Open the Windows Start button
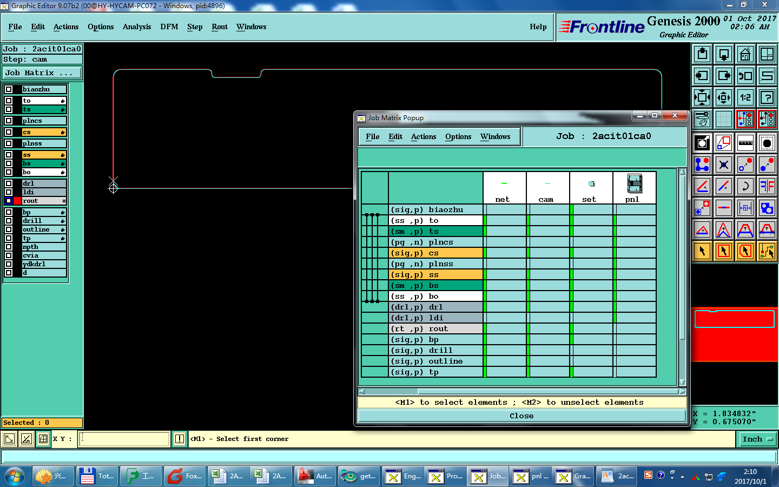Viewport: 779px width, 487px height. coord(15,476)
